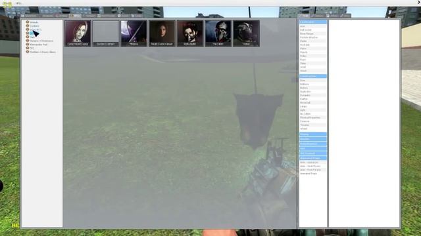Image resolution: width=421 pixels, height=236 pixels.
Task: Select the Emitter construction tool
Action: 313,99
